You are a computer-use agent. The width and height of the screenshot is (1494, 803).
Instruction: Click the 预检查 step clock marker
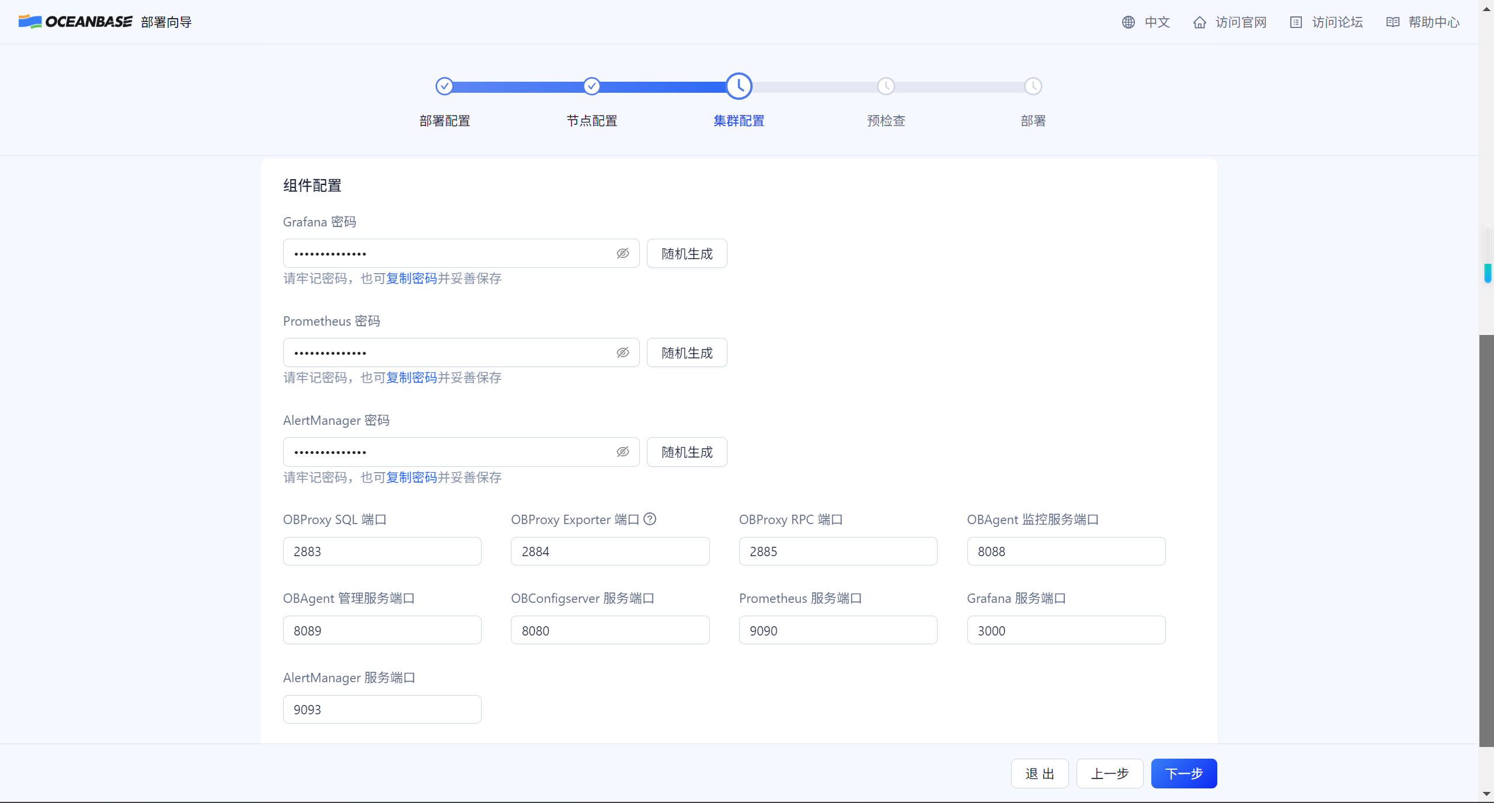(886, 86)
